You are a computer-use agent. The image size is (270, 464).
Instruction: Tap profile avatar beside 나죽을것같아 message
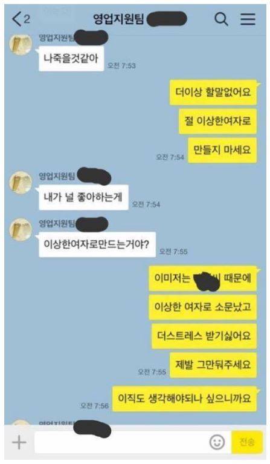pyautogui.click(x=21, y=44)
